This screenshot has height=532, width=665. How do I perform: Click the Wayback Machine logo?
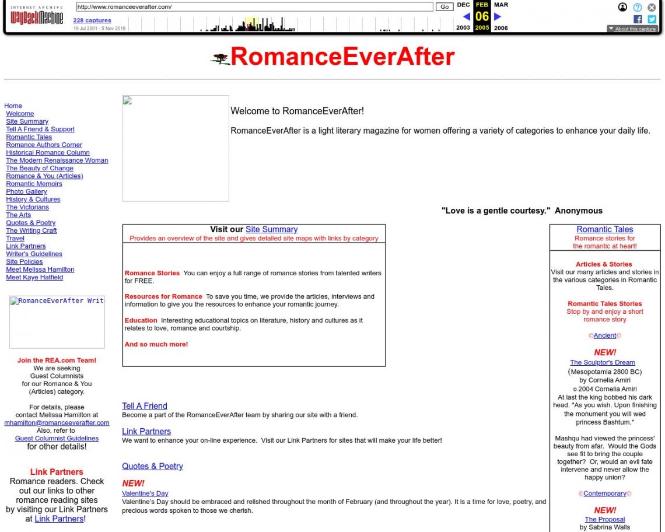(x=37, y=16)
